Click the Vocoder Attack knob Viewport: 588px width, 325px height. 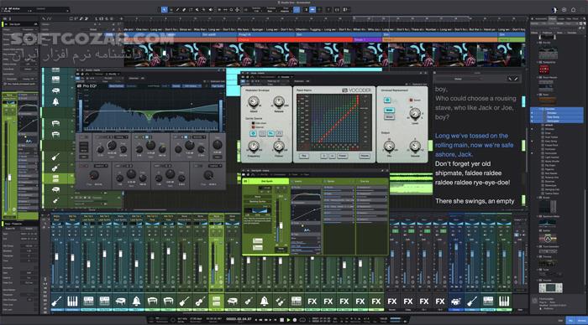[254, 101]
